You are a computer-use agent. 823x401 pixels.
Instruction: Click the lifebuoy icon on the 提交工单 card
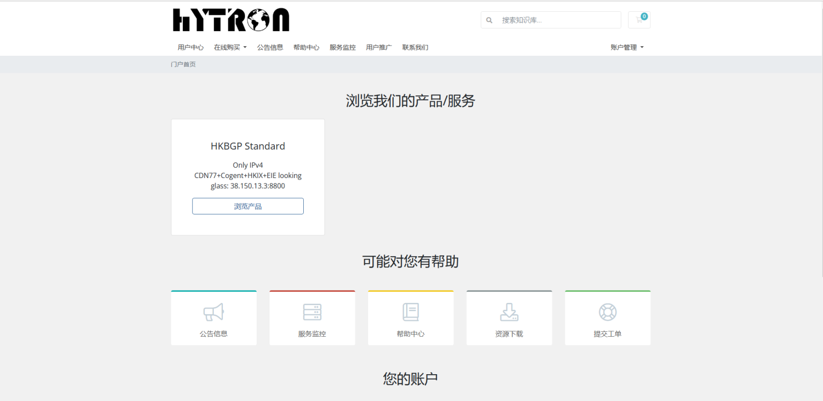point(607,312)
